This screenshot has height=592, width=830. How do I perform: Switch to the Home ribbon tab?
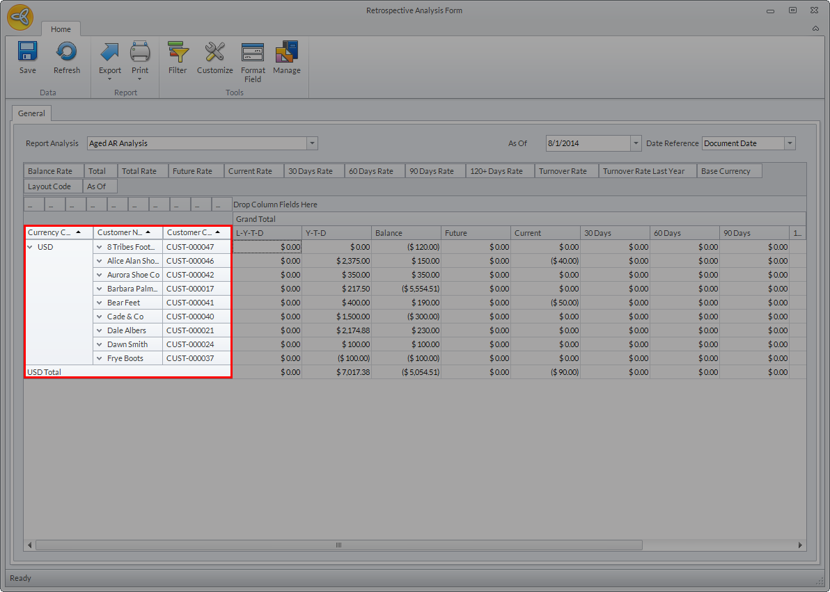click(61, 29)
